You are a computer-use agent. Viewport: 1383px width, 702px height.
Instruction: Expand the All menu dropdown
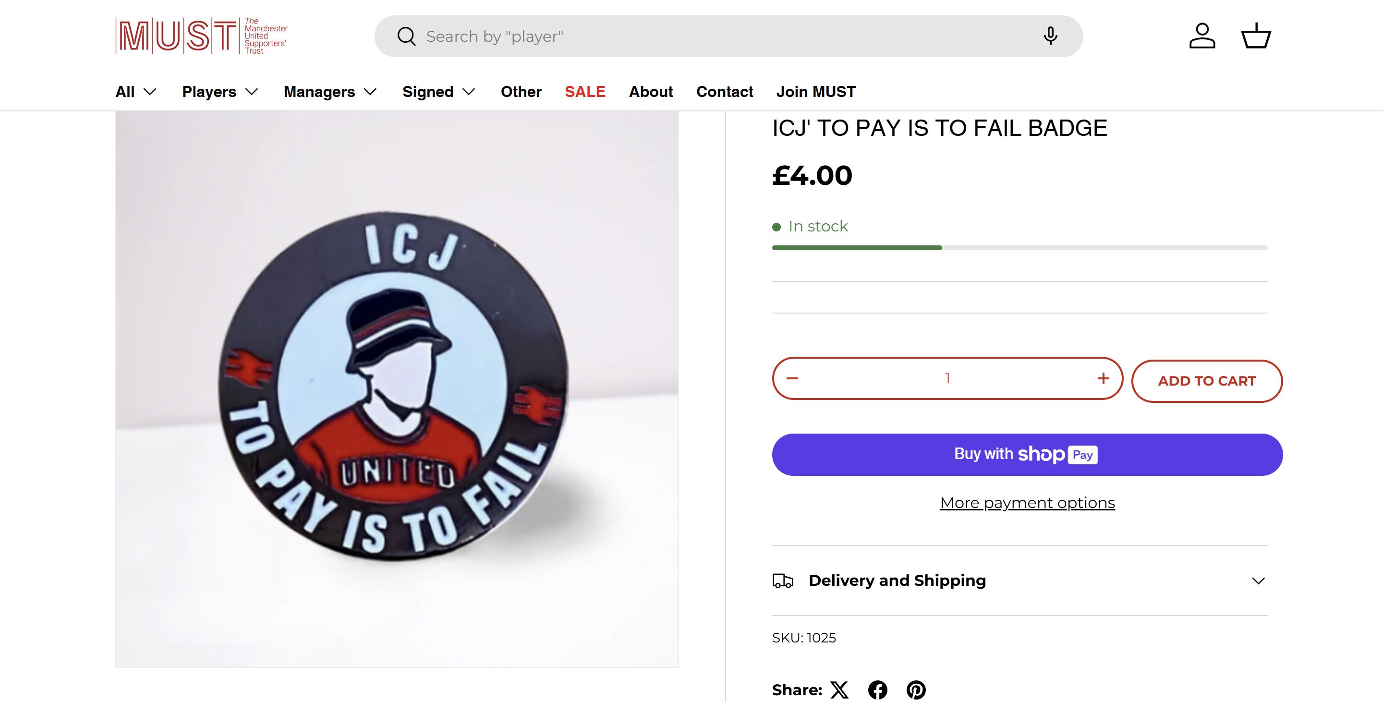pos(136,92)
